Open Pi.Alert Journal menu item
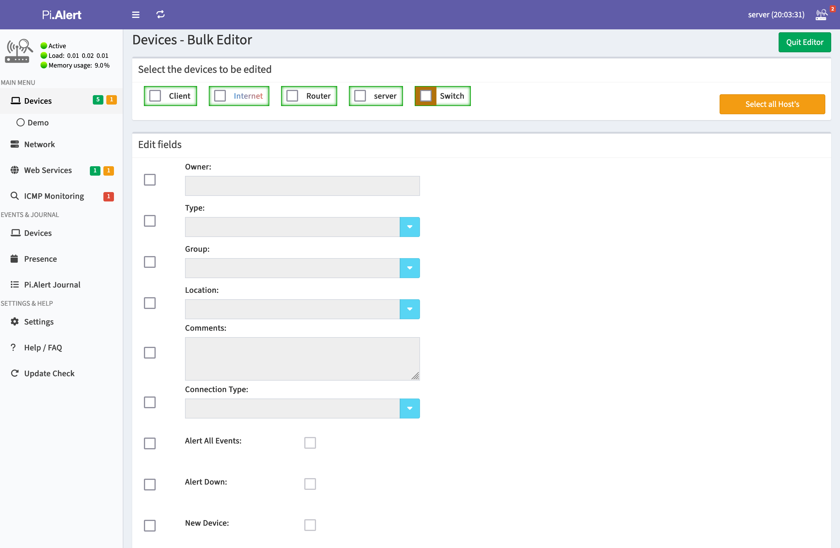This screenshot has height=548, width=840. click(52, 284)
